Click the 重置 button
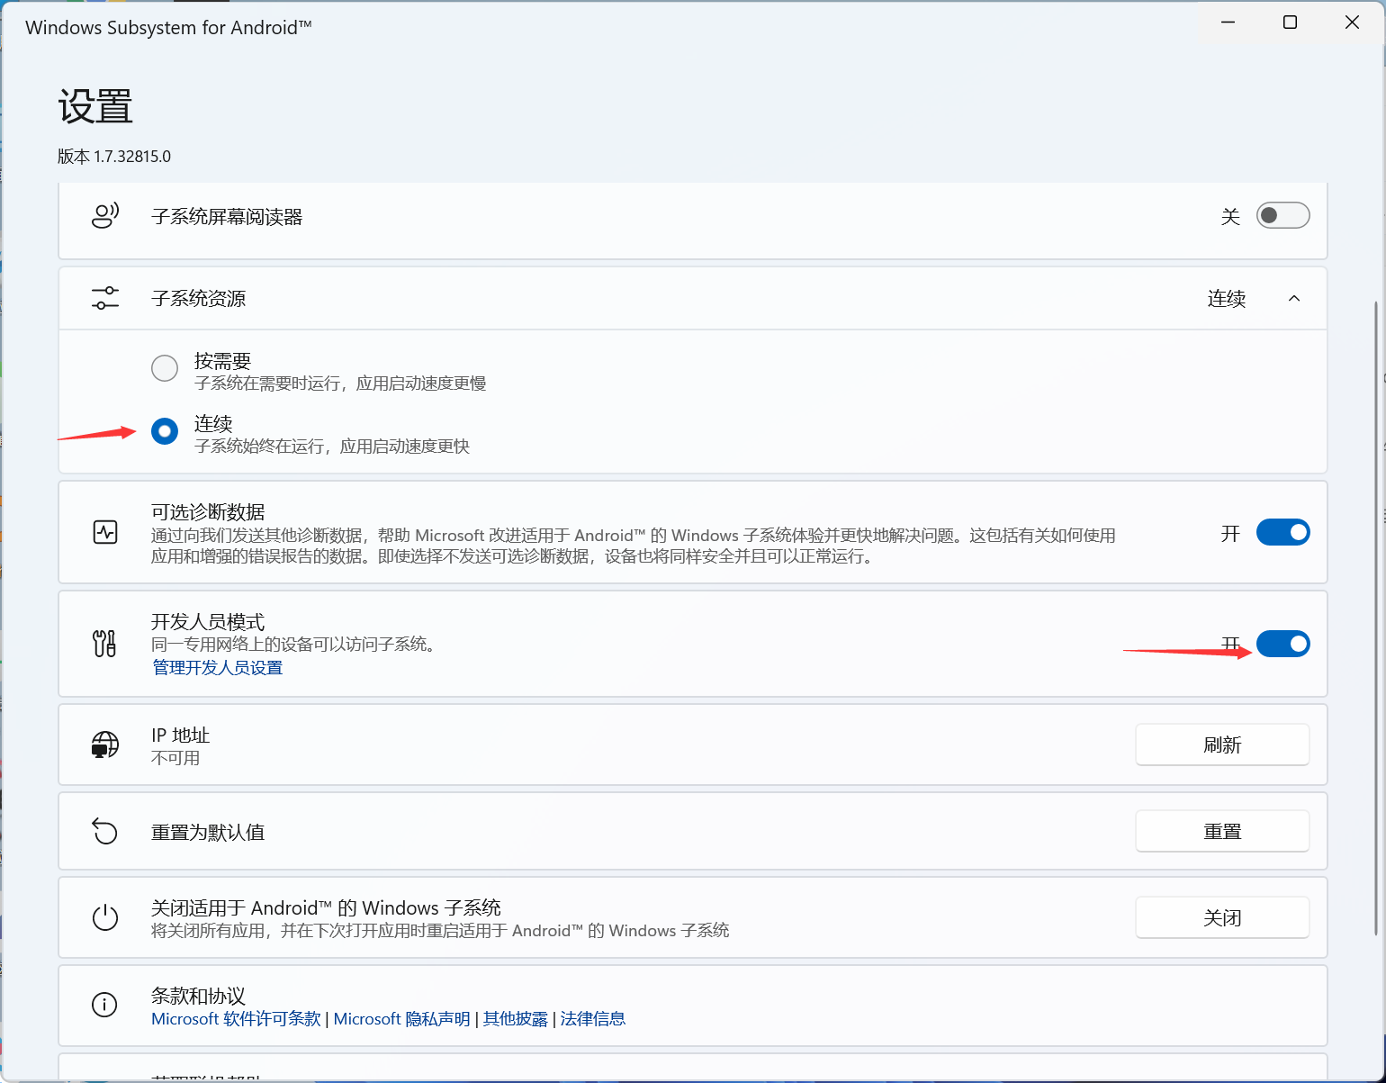 pos(1222,831)
